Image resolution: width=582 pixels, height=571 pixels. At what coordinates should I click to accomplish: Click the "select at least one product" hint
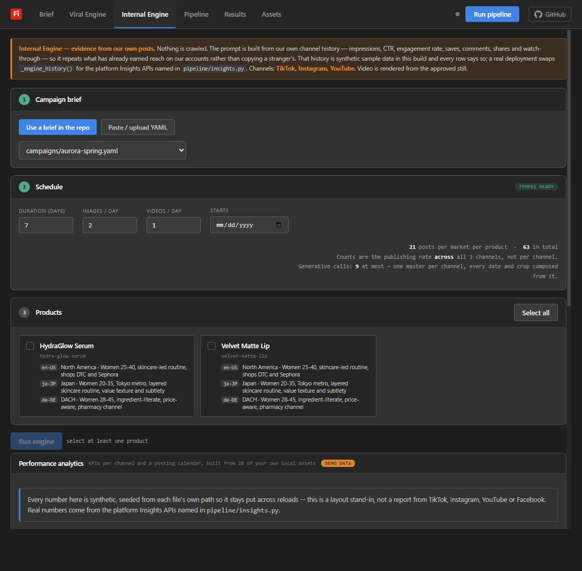(107, 441)
